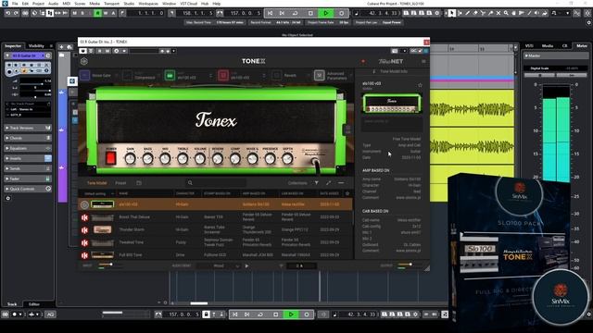Switch to the Preset tab in TONEX
Screen dimensions: 593x333
pos(120,183)
